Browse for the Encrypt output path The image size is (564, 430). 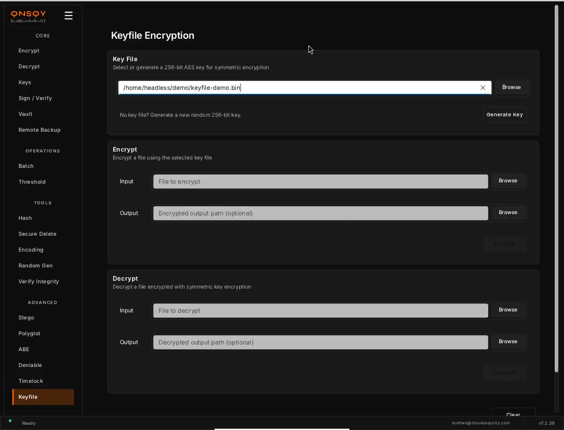click(x=508, y=212)
